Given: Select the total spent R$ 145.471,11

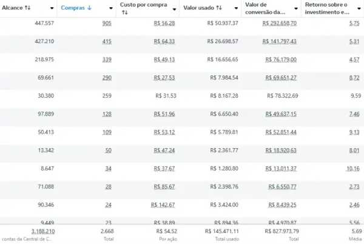Looking at the screenshot, I should [x=222, y=231].
